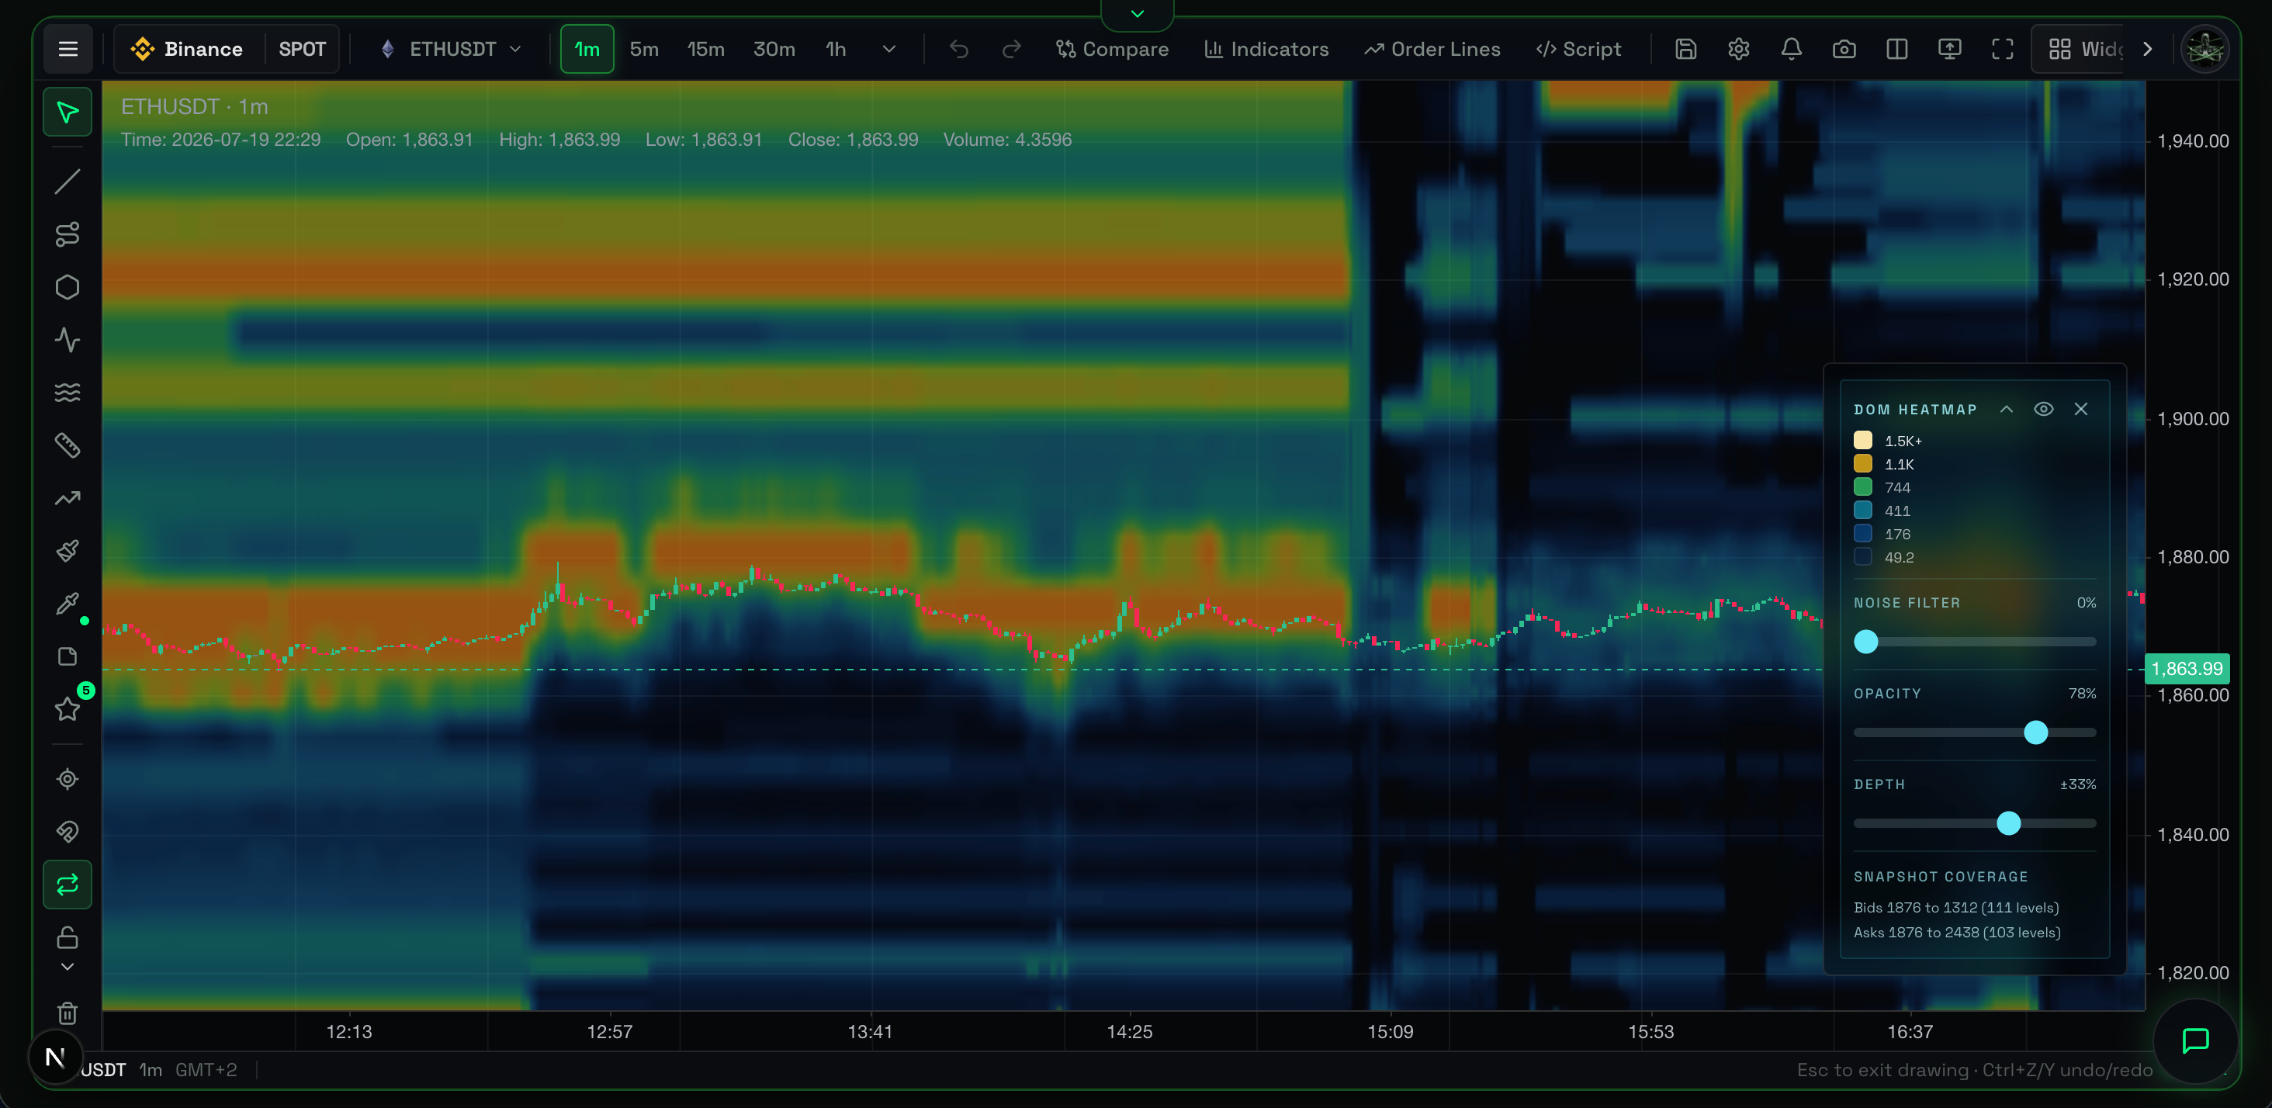Open the hamburger main menu
The width and height of the screenshot is (2272, 1108).
coord(68,50)
